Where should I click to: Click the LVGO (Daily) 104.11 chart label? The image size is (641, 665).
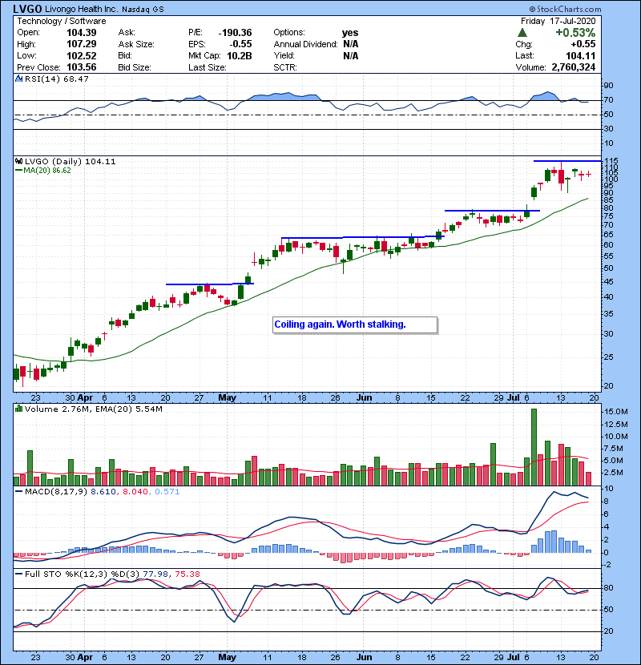[x=70, y=161]
